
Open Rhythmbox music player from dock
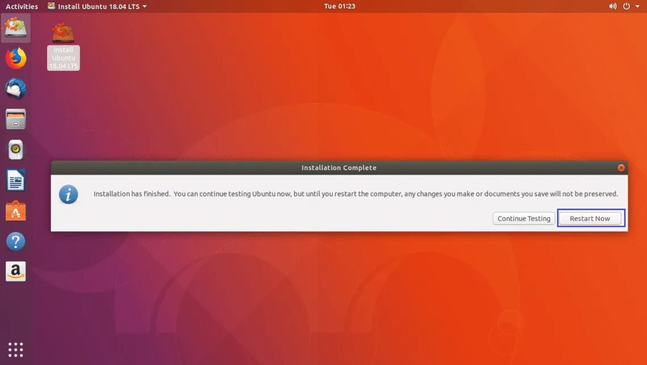point(16,150)
